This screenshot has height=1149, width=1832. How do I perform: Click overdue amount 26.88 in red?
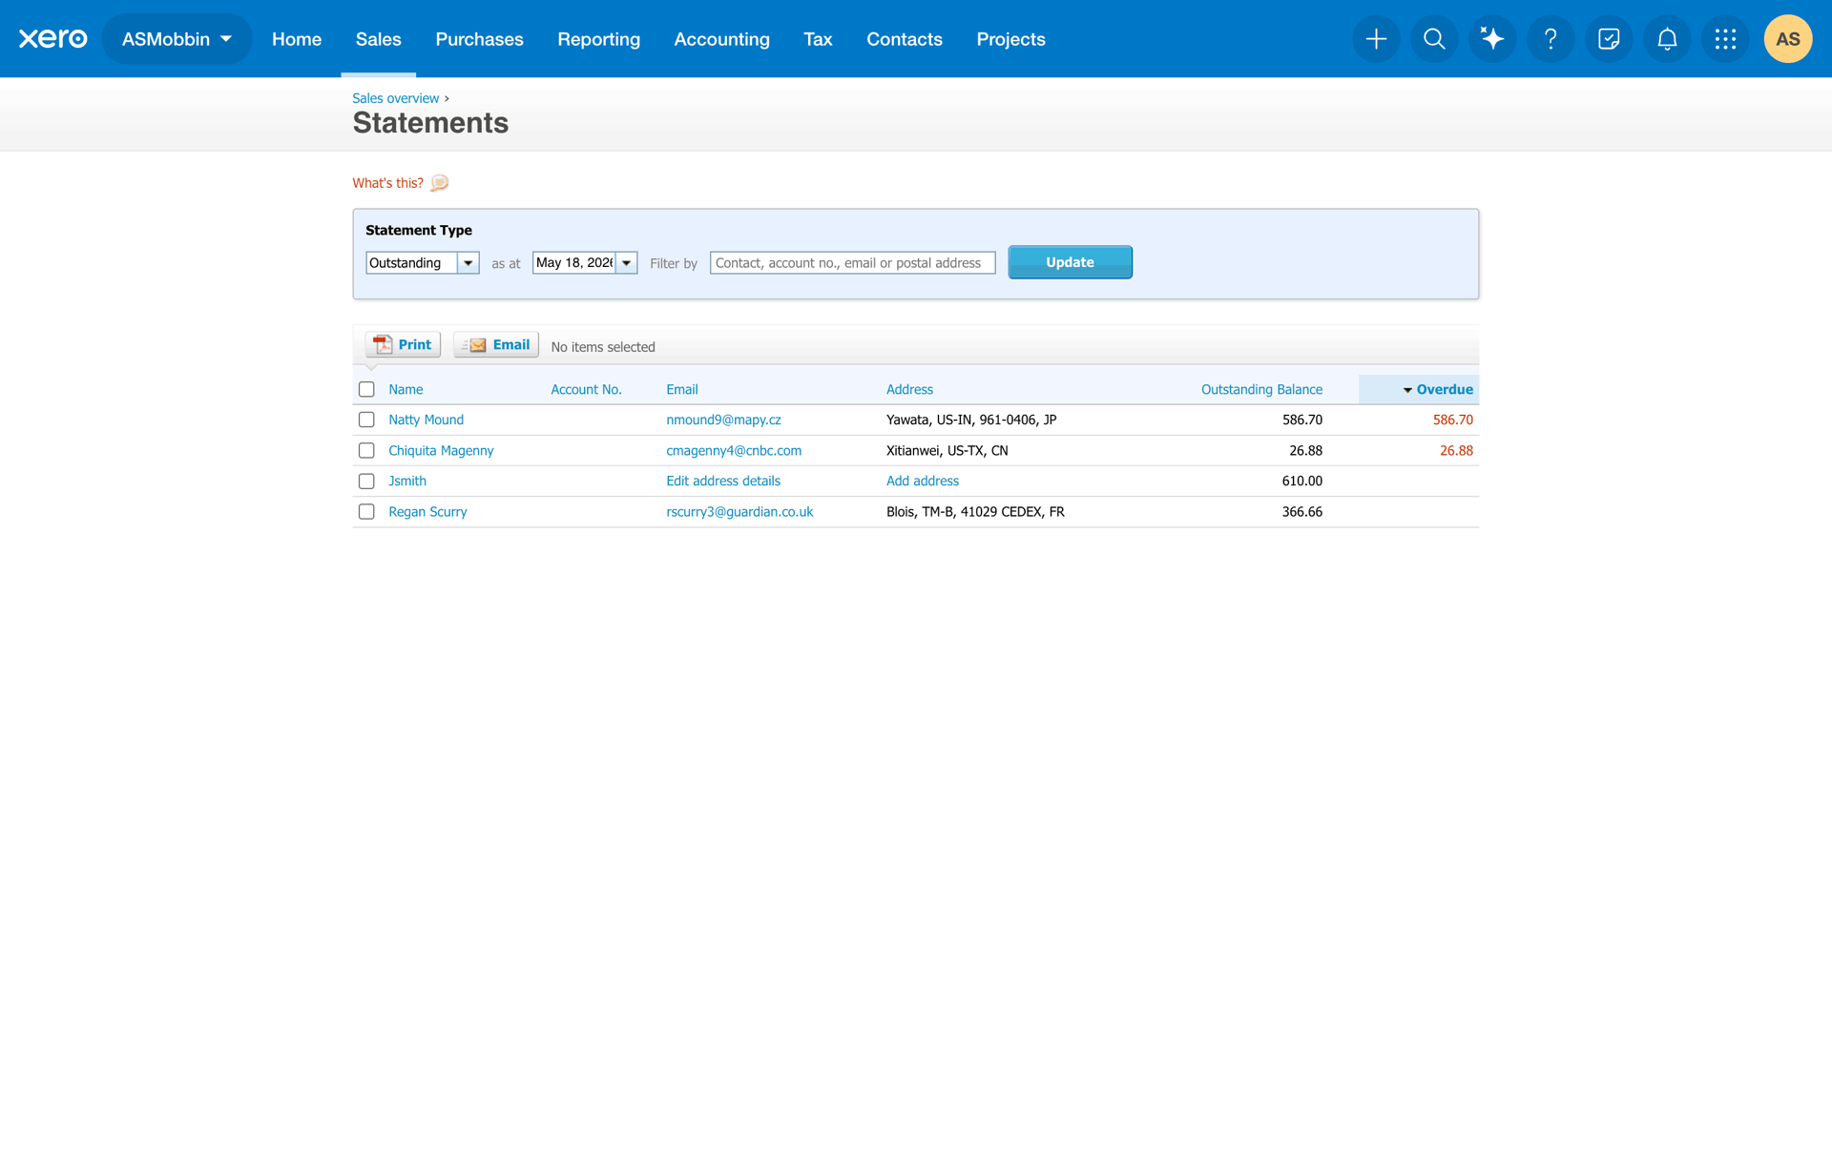point(1456,450)
